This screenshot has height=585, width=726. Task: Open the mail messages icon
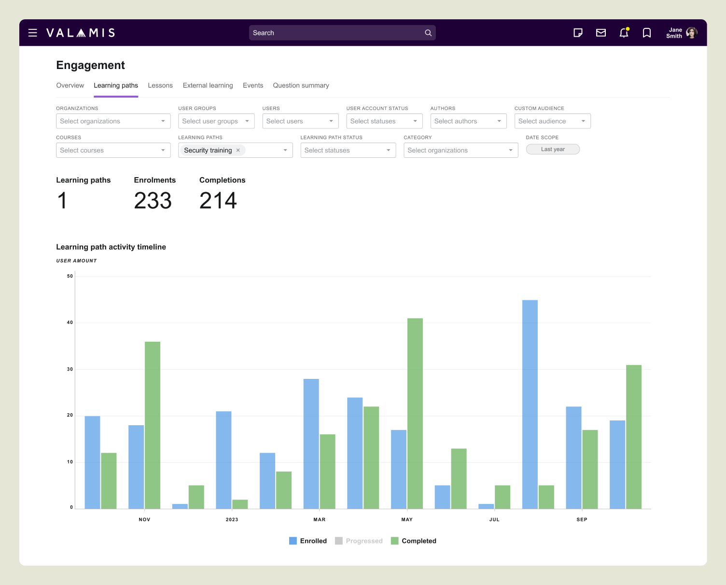tap(601, 33)
